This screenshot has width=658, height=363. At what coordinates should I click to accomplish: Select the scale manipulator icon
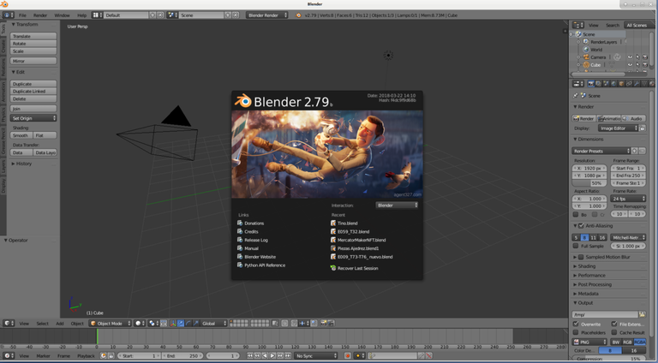point(196,323)
